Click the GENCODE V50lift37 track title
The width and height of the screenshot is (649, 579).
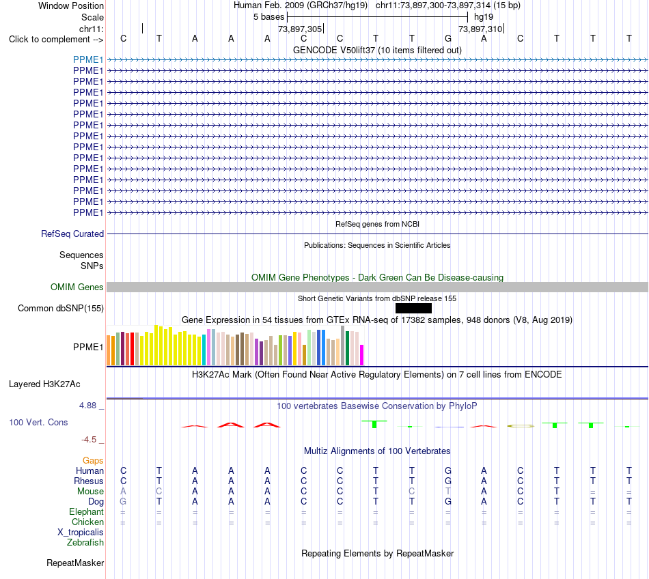377,51
